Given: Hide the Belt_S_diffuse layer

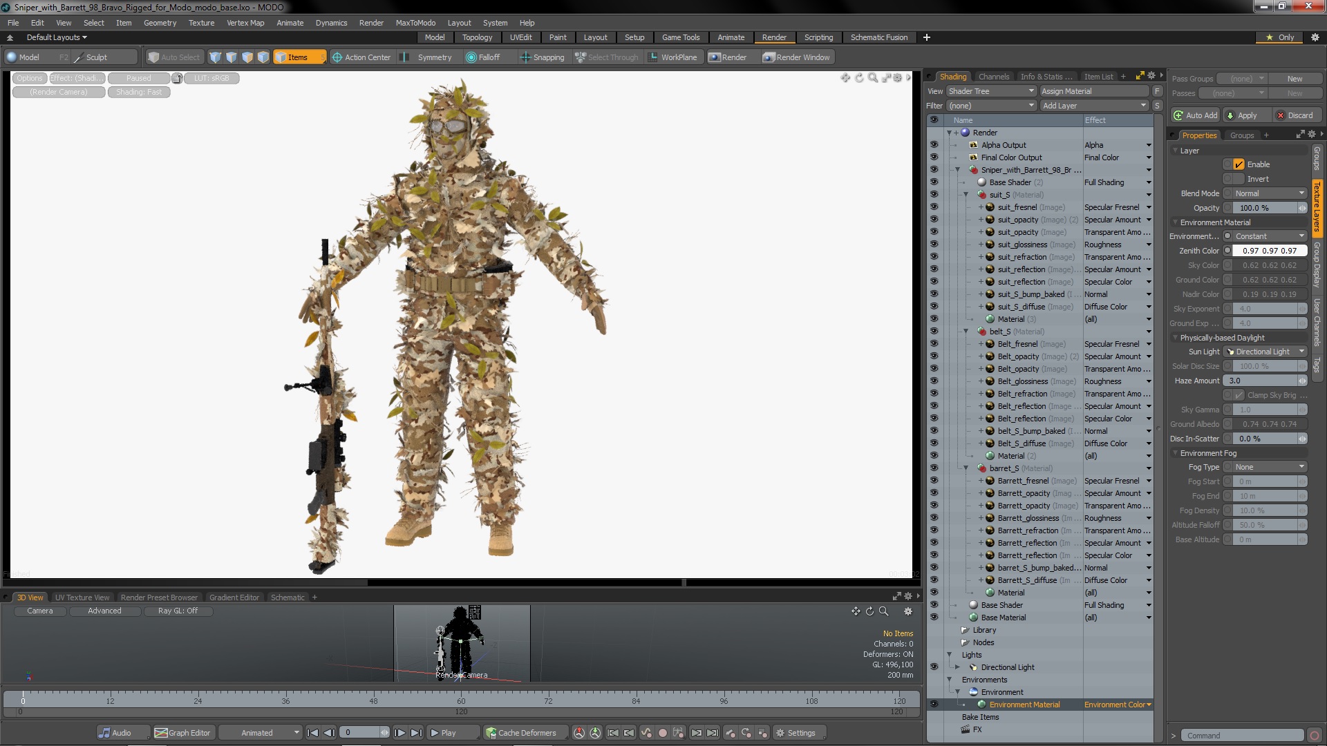Looking at the screenshot, I should 934,443.
